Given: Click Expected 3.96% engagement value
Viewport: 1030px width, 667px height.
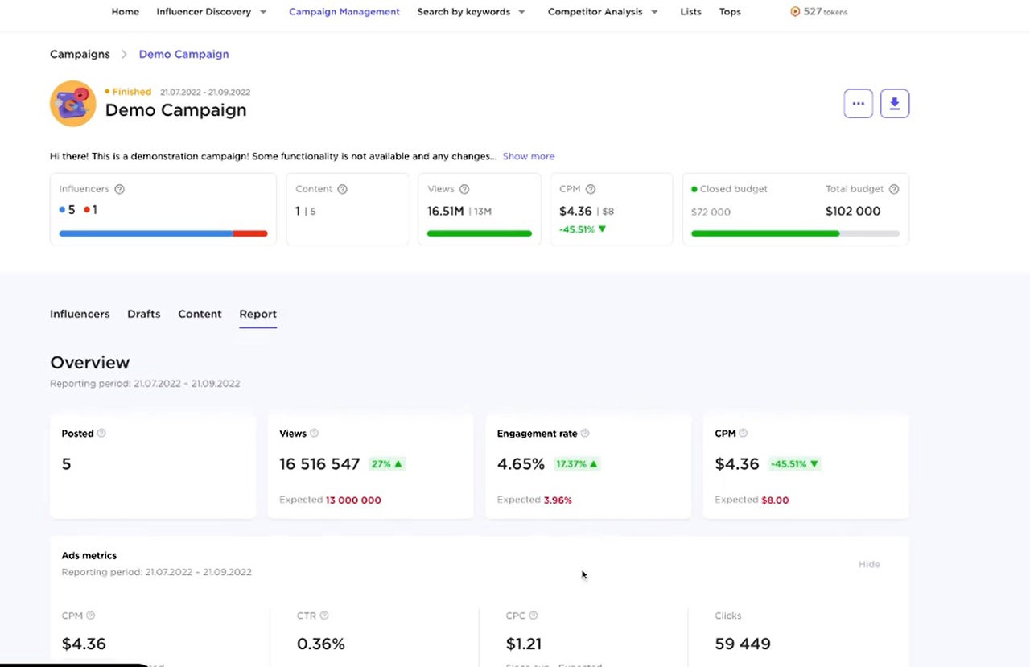Looking at the screenshot, I should (558, 500).
